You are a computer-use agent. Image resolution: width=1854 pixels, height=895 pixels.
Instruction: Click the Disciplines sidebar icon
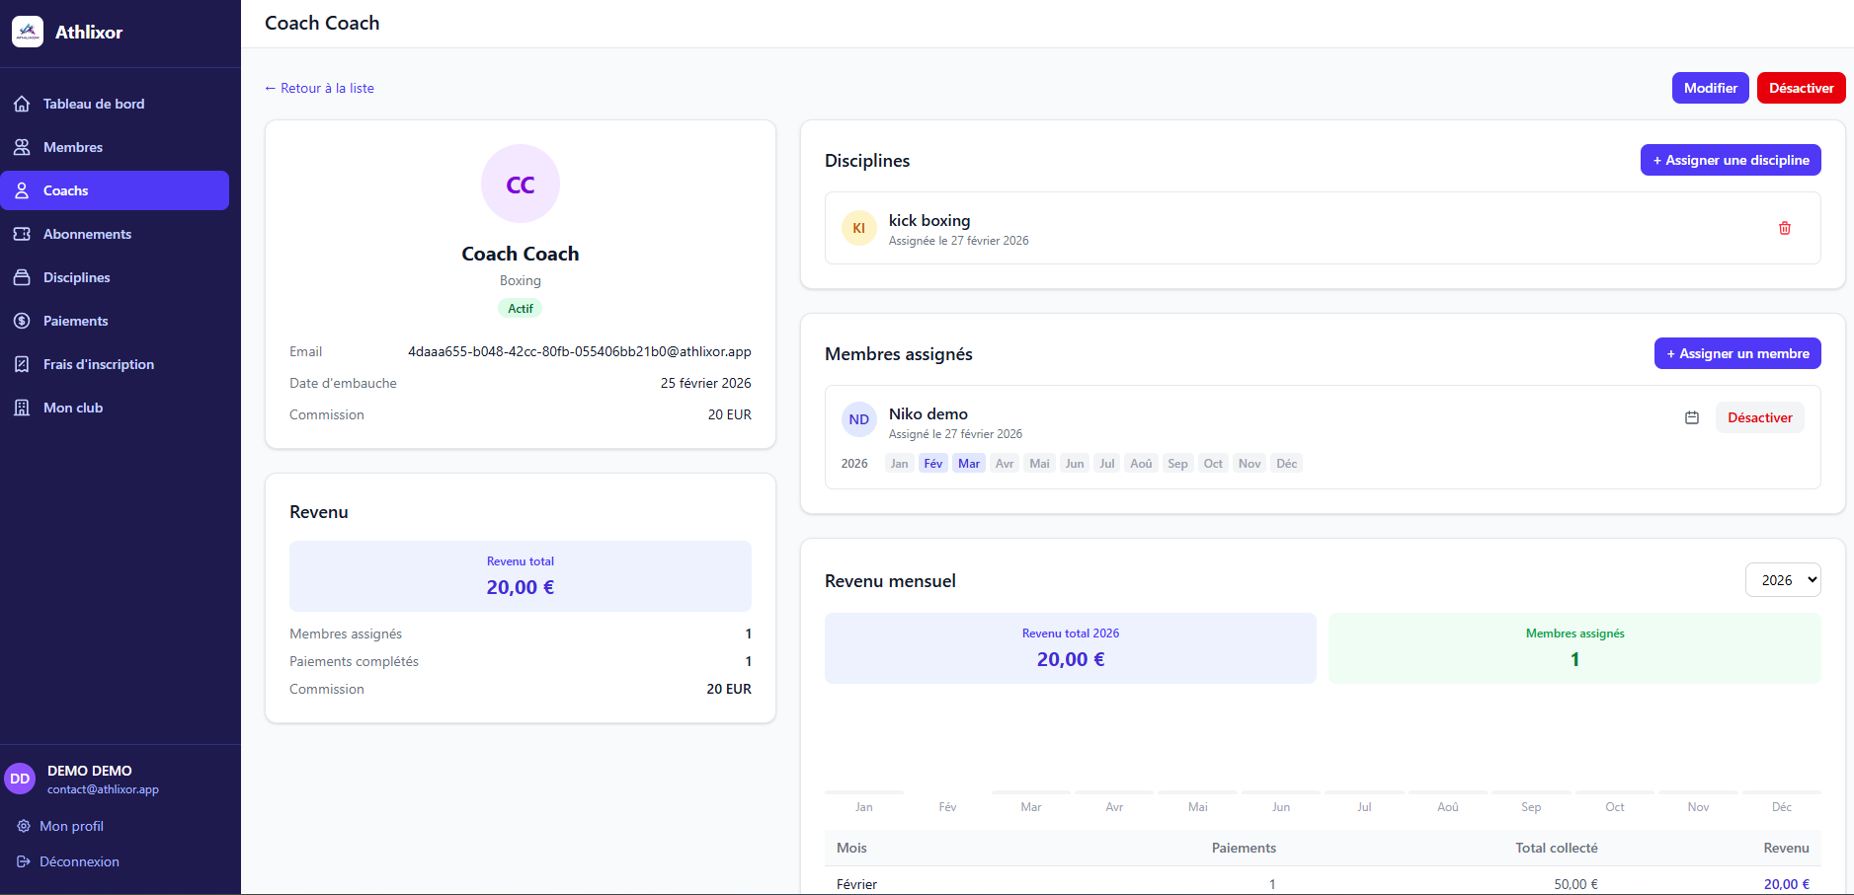coord(22,277)
